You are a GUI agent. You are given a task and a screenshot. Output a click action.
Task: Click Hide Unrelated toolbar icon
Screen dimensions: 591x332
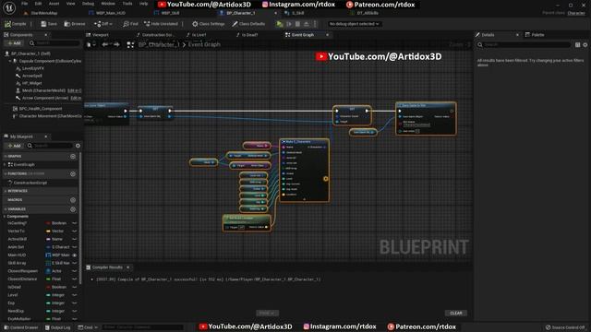point(147,24)
